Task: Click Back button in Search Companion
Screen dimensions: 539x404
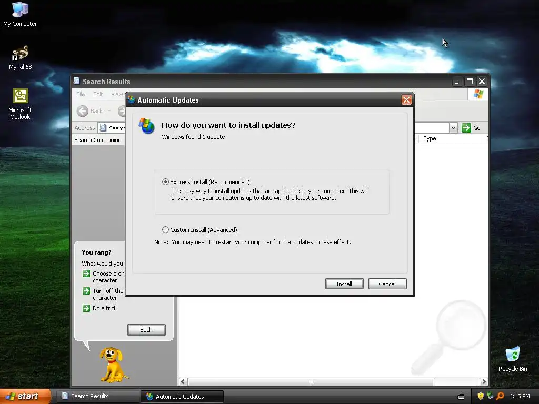Action: pos(146,330)
